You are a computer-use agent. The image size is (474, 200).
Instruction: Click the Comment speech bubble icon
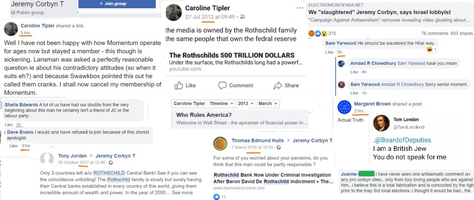[x=223, y=86]
